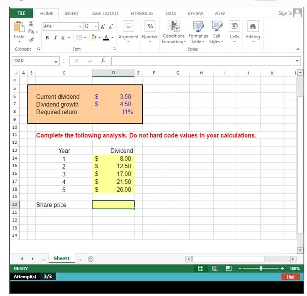Click the Sign In link

click(285, 13)
